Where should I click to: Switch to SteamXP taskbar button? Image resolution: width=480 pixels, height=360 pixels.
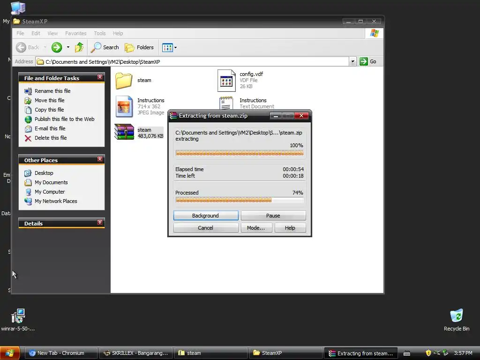tap(285, 353)
